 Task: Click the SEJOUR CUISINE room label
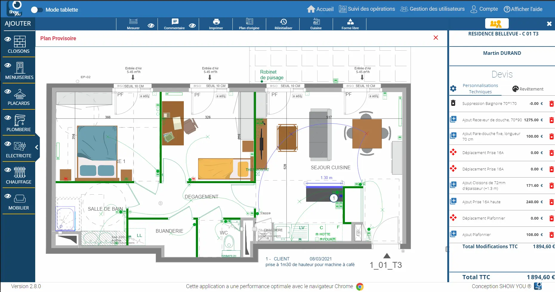[x=331, y=167]
